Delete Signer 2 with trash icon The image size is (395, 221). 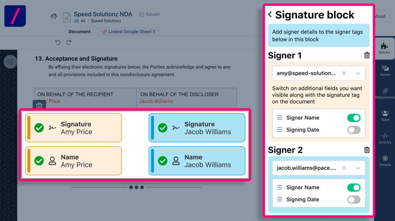click(x=367, y=150)
